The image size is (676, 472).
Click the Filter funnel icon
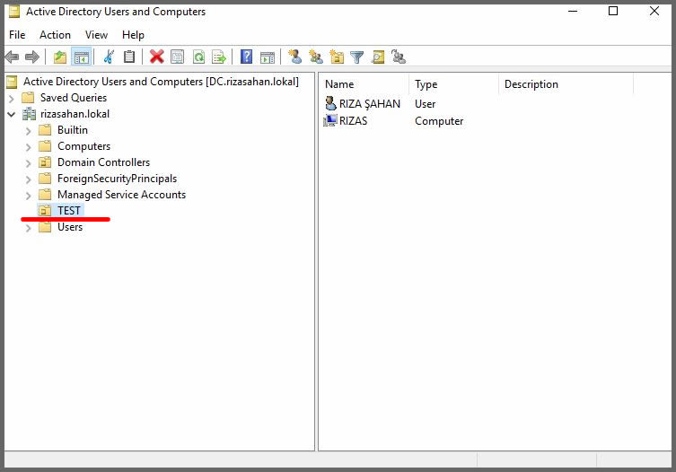click(x=357, y=57)
